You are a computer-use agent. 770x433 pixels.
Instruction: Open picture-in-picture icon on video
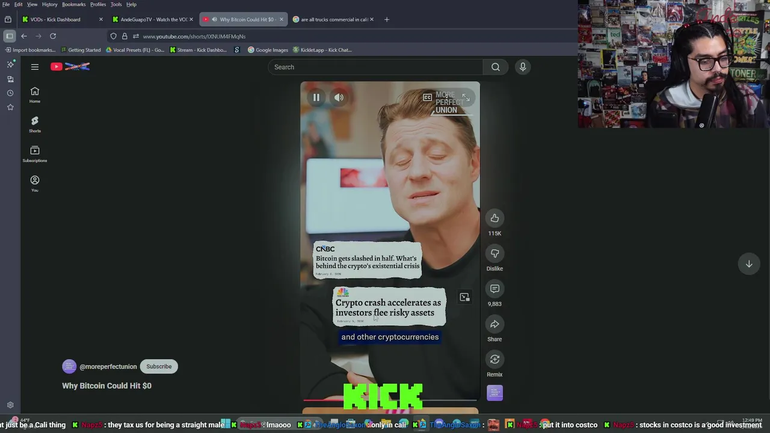464,297
